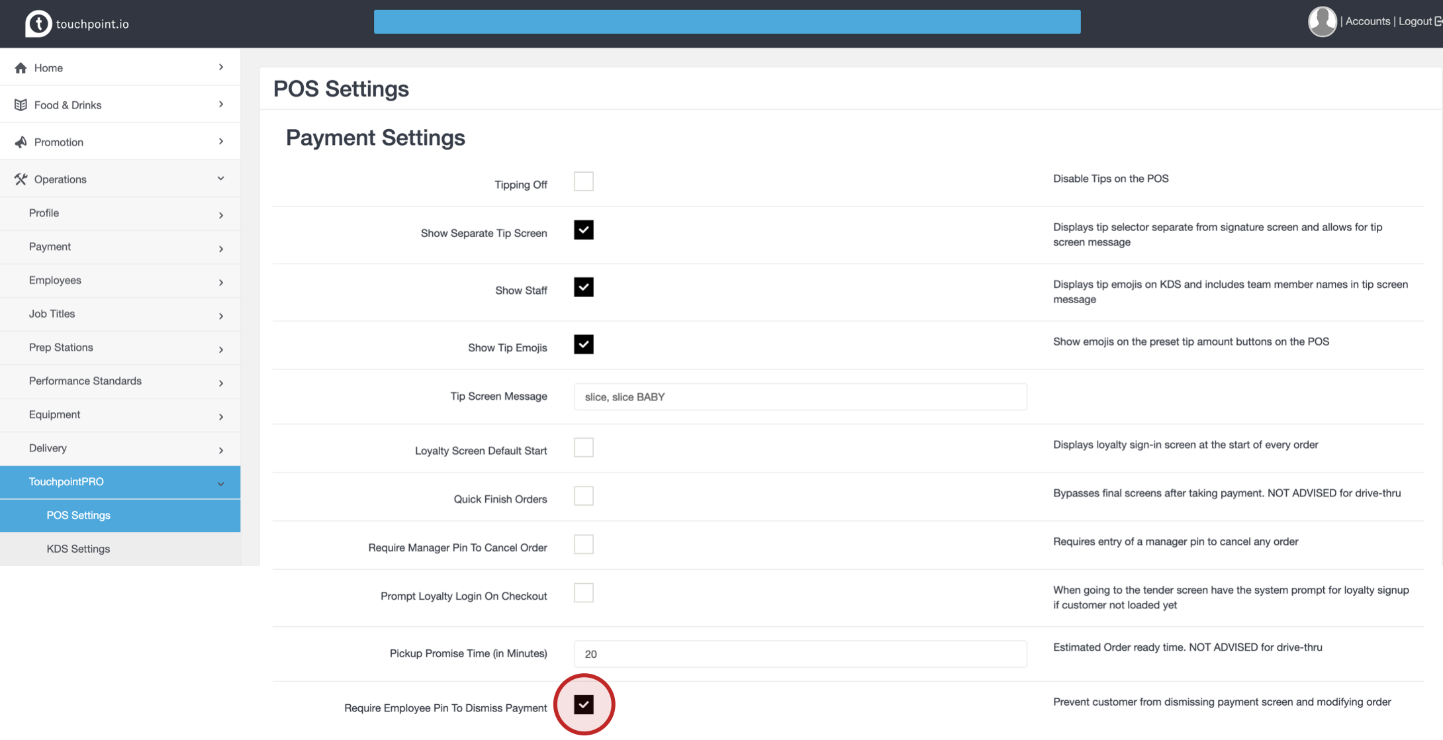Screen dimensions: 1443x740
Task: Open KDS Settings menu item
Action: click(x=78, y=549)
